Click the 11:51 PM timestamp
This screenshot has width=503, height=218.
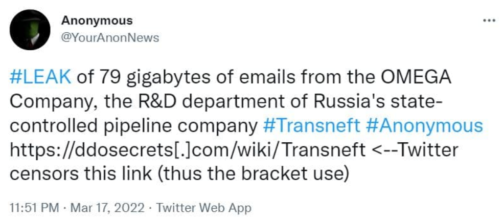[x=32, y=207]
